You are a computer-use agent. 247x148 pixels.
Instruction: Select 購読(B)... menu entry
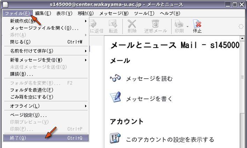[x=46, y=74]
